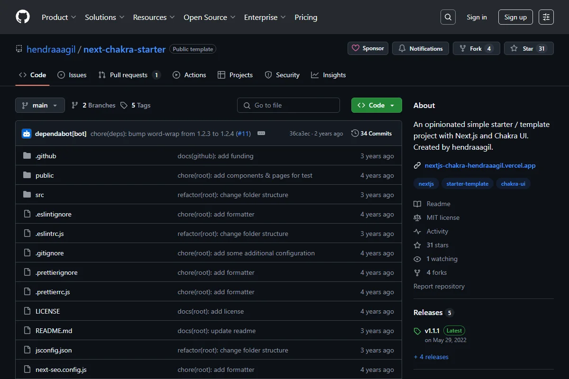The width and height of the screenshot is (569, 379).
Task: Open the Product navigation menu
Action: pyautogui.click(x=59, y=17)
